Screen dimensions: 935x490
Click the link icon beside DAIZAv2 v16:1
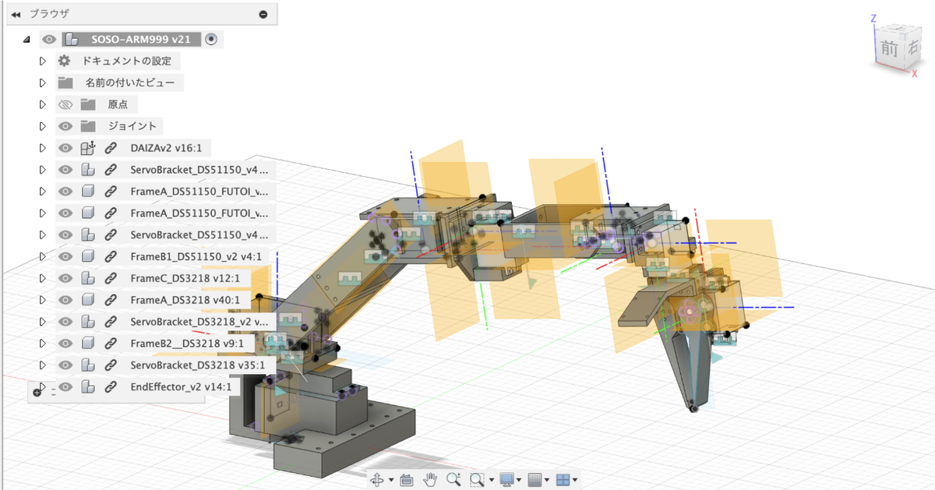tap(111, 148)
